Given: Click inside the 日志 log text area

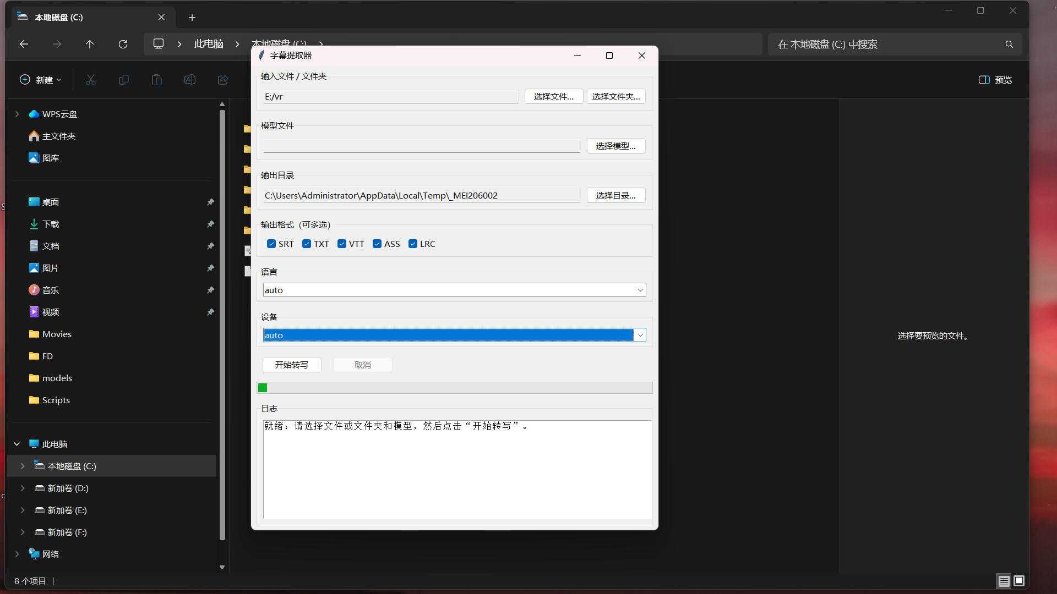Looking at the screenshot, I should [x=457, y=469].
